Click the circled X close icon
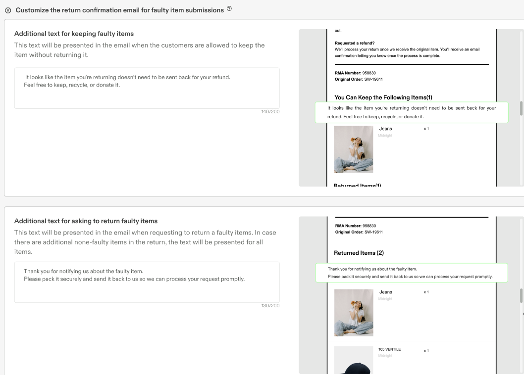The height and width of the screenshot is (375, 524). pos(8,10)
